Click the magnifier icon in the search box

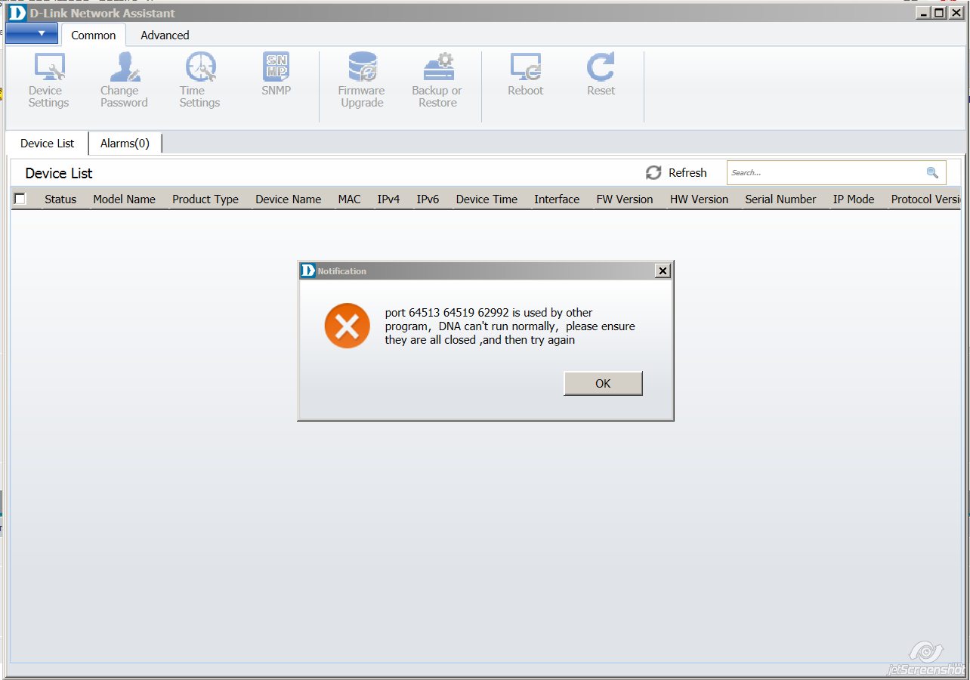click(x=932, y=173)
